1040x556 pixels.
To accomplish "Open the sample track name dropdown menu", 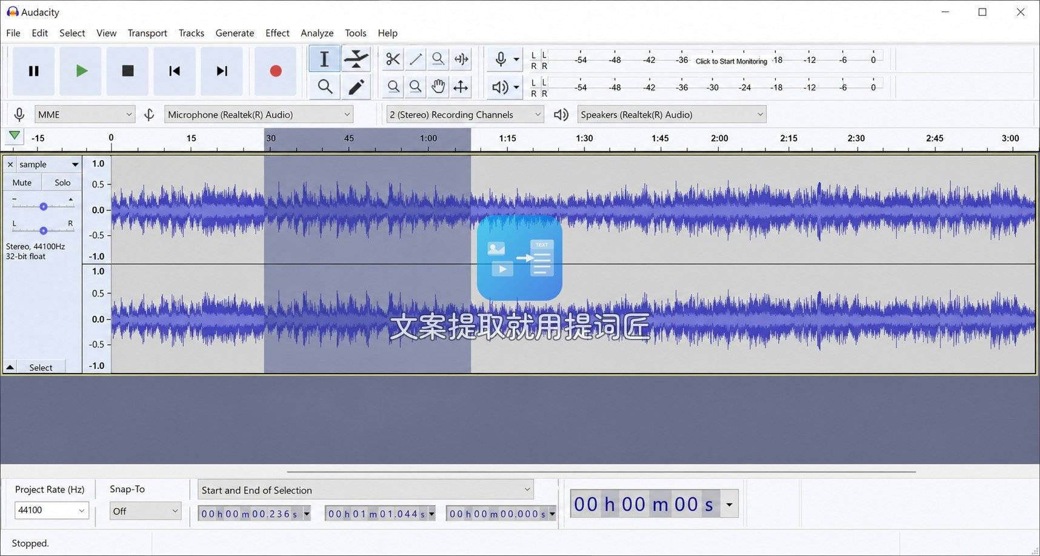I will point(75,164).
